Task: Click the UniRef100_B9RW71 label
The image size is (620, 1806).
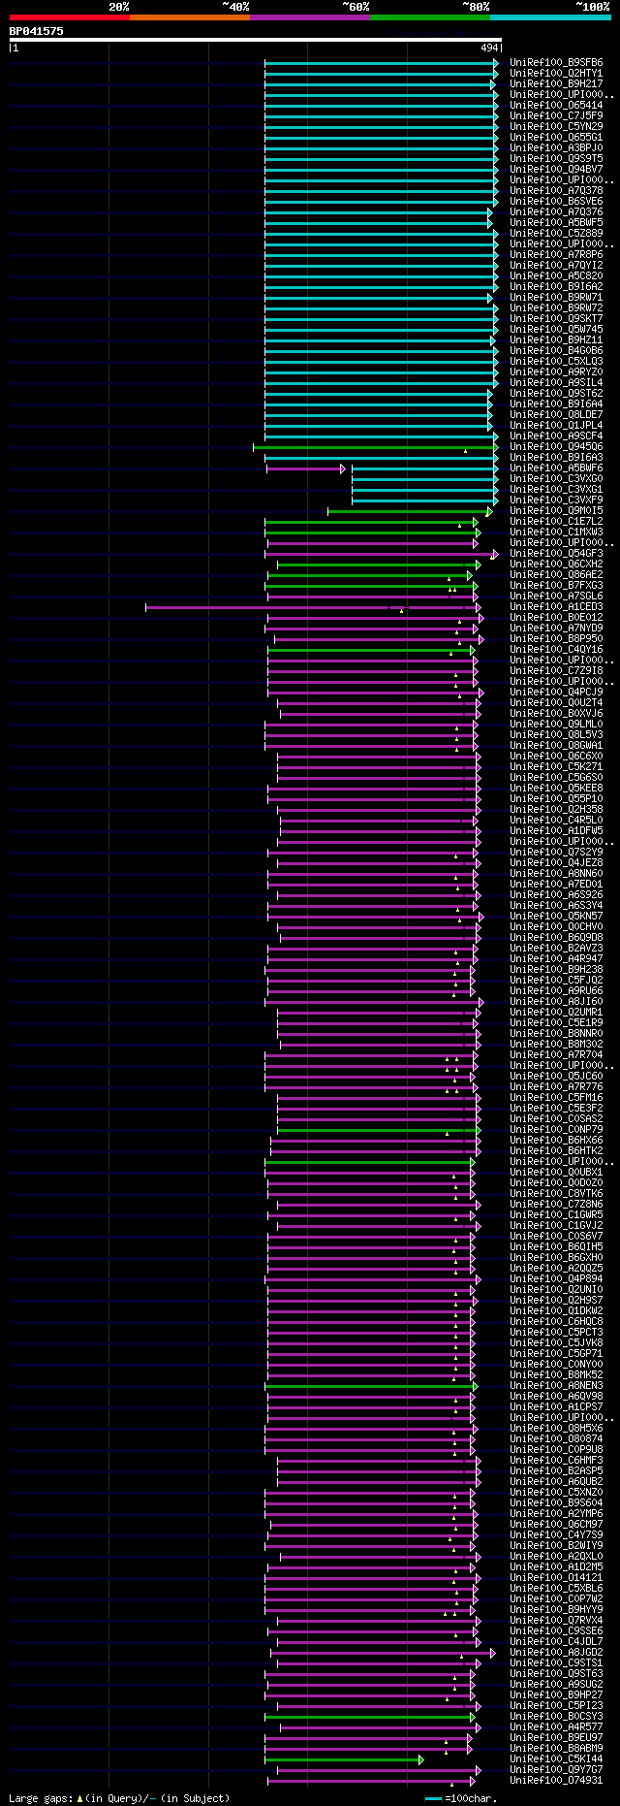Action: [x=556, y=298]
